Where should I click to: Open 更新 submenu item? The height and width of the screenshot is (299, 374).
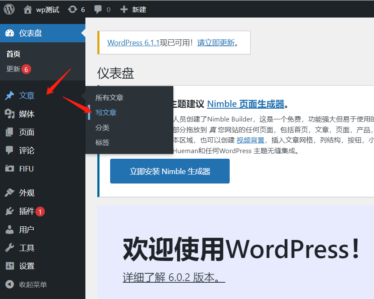coord(13,69)
